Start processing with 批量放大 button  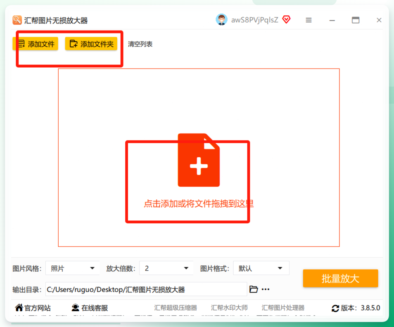(340, 278)
